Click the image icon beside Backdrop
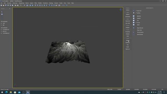Image resolution: width=167 pixels, height=94 pixels. [x=134, y=16]
